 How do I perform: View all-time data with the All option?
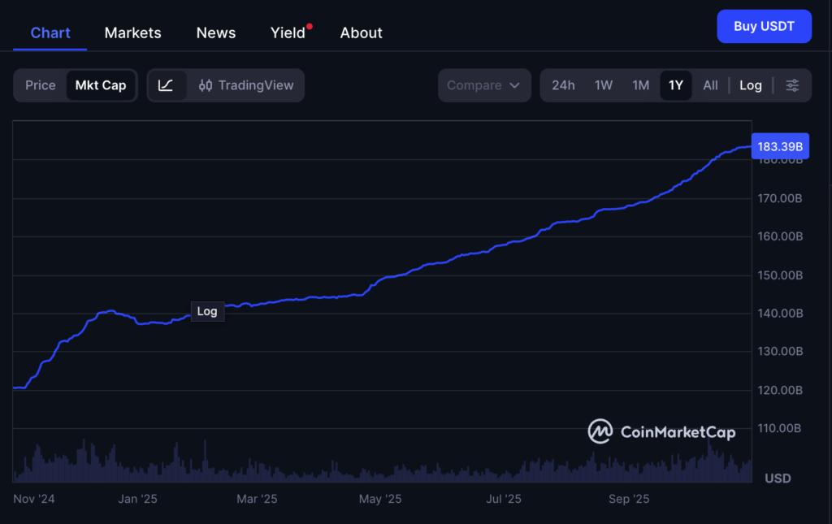click(x=710, y=84)
